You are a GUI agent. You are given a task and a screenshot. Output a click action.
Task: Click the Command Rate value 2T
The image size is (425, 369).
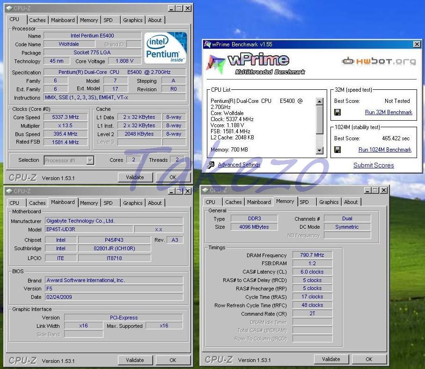click(312, 313)
